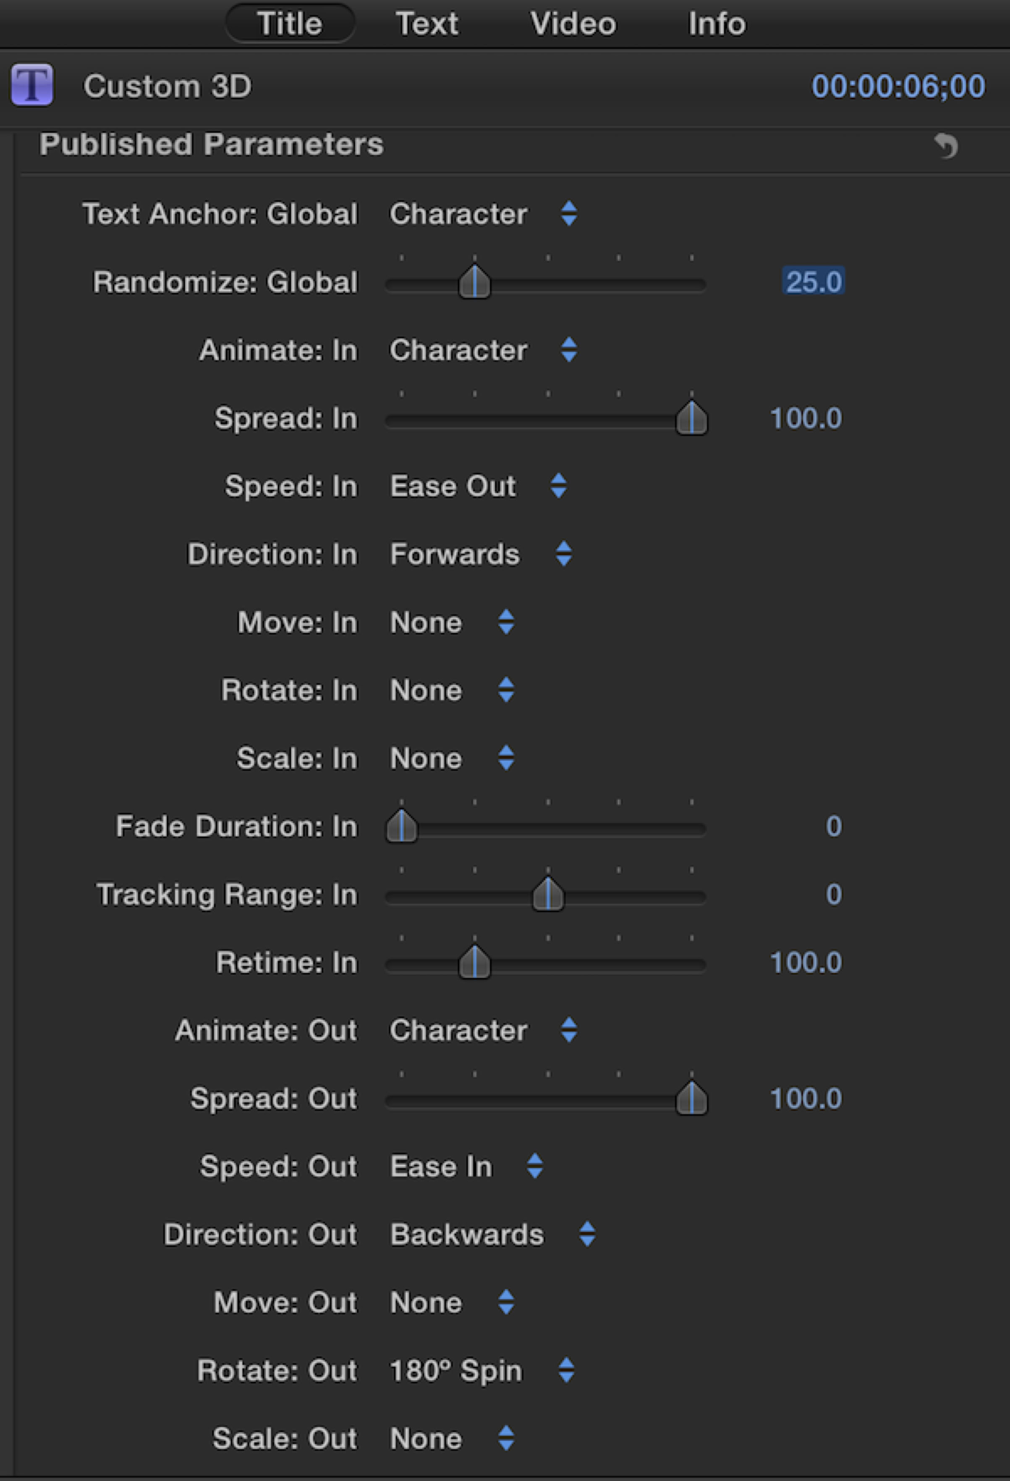
Task: Switch to the Text tab
Action: pyautogui.click(x=427, y=24)
